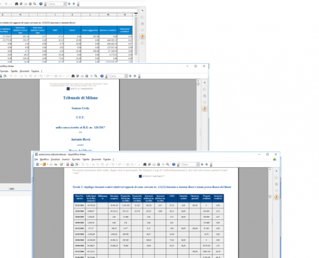Open Navigator icon in middle Writer window toolbar
This screenshot has height=258, width=319.
coord(77,76)
